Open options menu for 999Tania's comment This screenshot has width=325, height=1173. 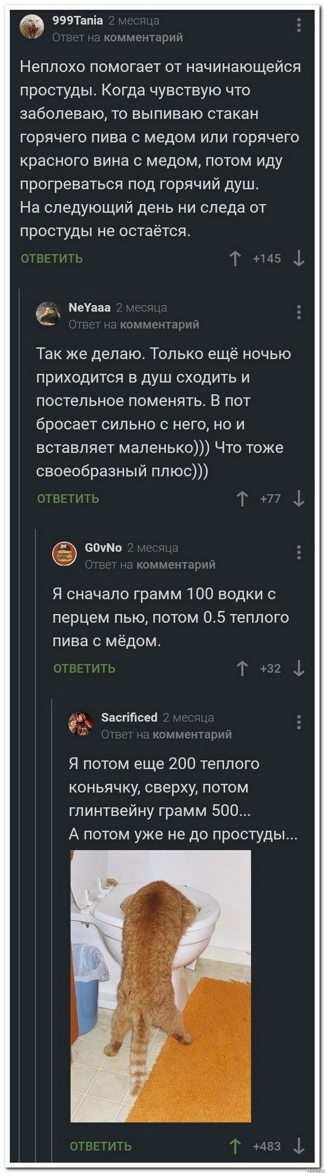299,24
